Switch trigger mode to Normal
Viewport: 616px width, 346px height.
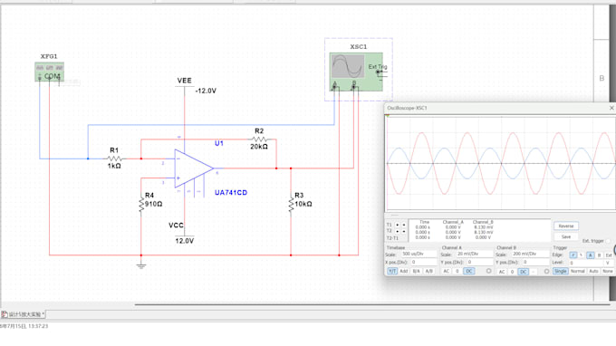(x=578, y=272)
